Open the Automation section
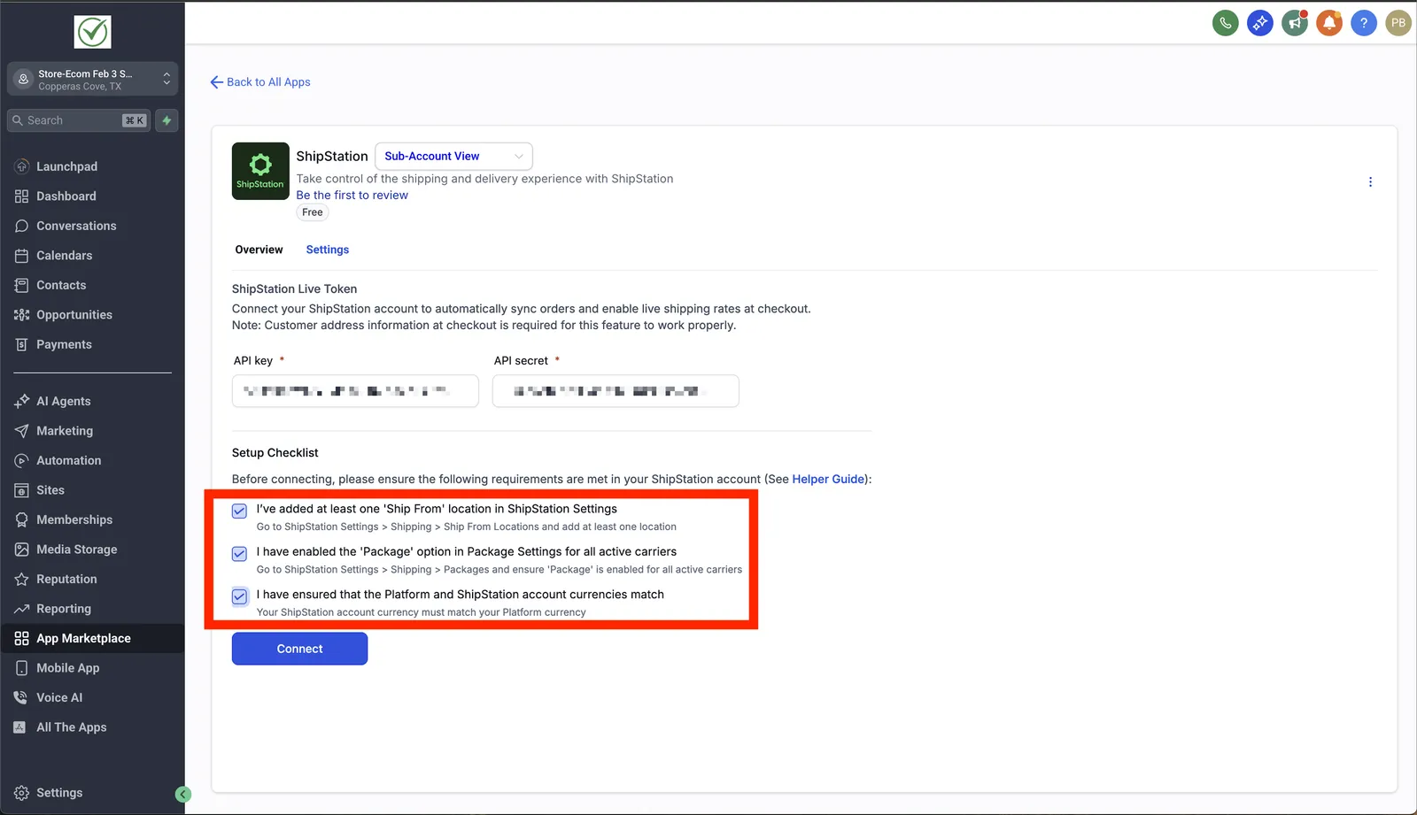 [92, 460]
